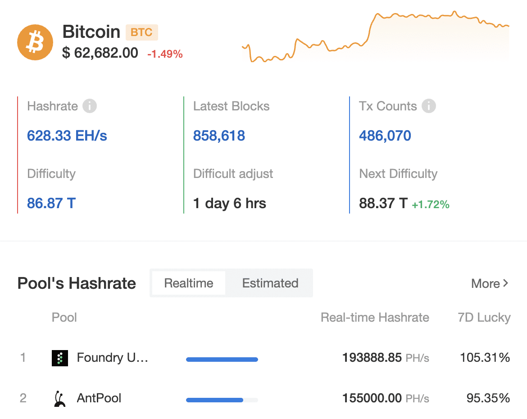Click the Pool column header
This screenshot has width=527, height=419.
(x=64, y=318)
